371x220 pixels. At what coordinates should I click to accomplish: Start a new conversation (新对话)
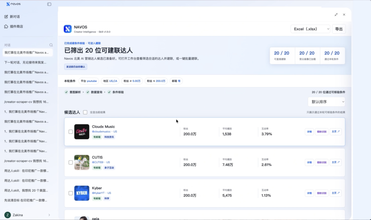[12, 17]
